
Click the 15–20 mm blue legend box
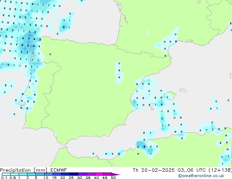57,174
